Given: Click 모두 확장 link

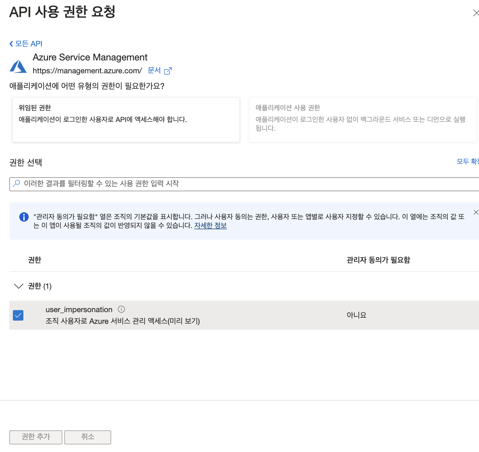Looking at the screenshot, I should coord(468,161).
